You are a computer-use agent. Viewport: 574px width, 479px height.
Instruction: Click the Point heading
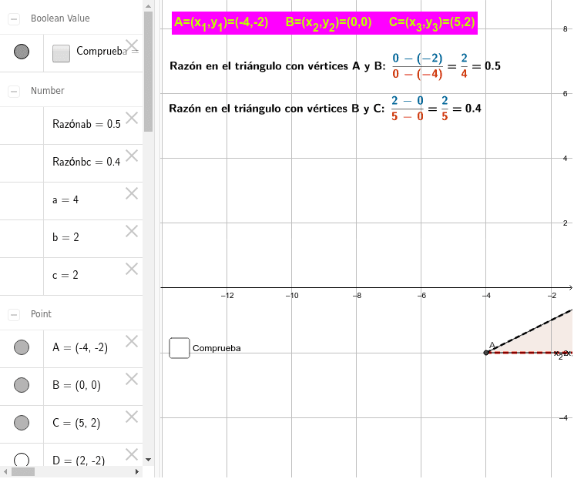tap(41, 314)
